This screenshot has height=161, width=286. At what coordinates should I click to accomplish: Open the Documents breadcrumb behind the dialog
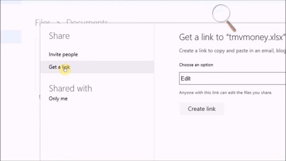(87, 21)
